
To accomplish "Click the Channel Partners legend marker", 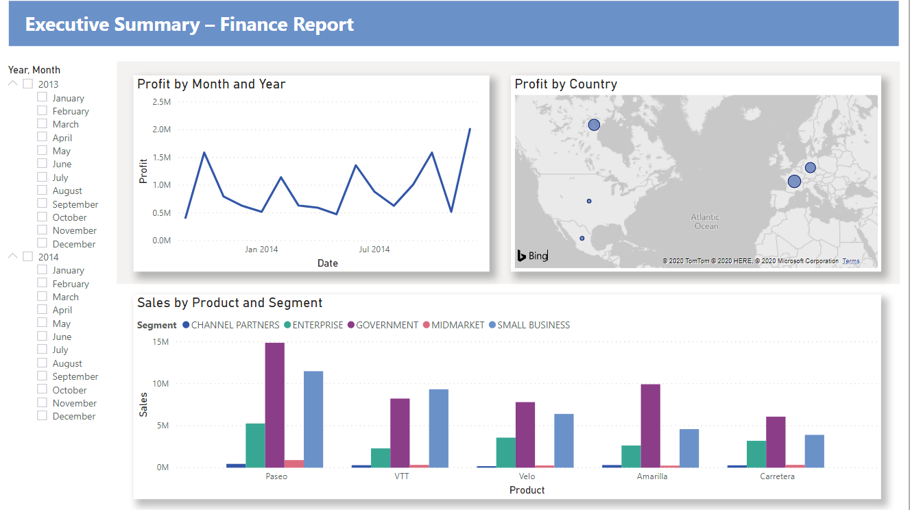I will pos(185,325).
